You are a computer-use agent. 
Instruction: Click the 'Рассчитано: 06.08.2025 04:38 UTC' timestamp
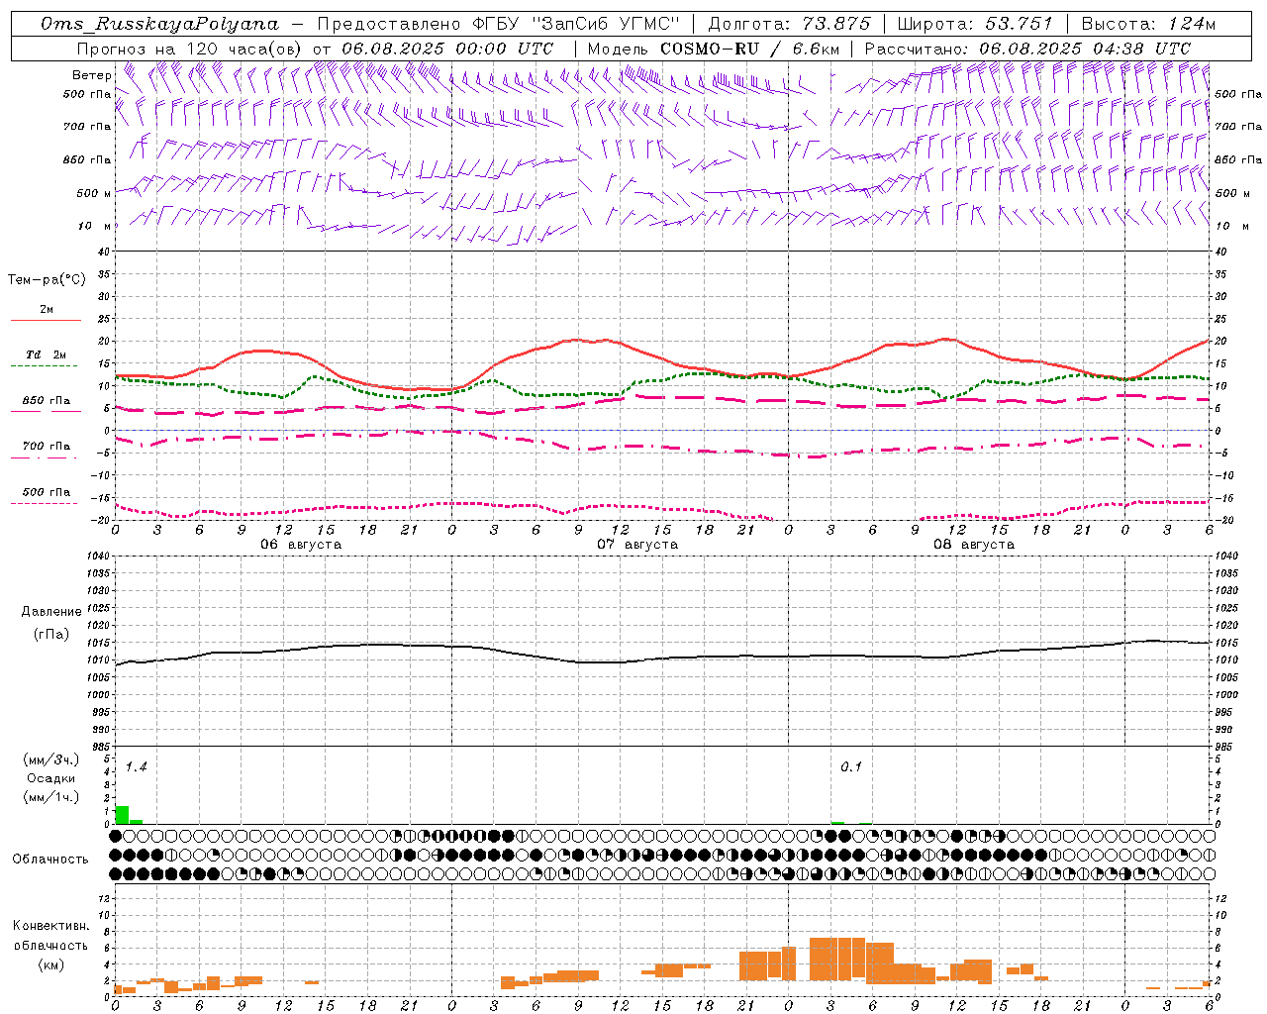coord(1027,49)
